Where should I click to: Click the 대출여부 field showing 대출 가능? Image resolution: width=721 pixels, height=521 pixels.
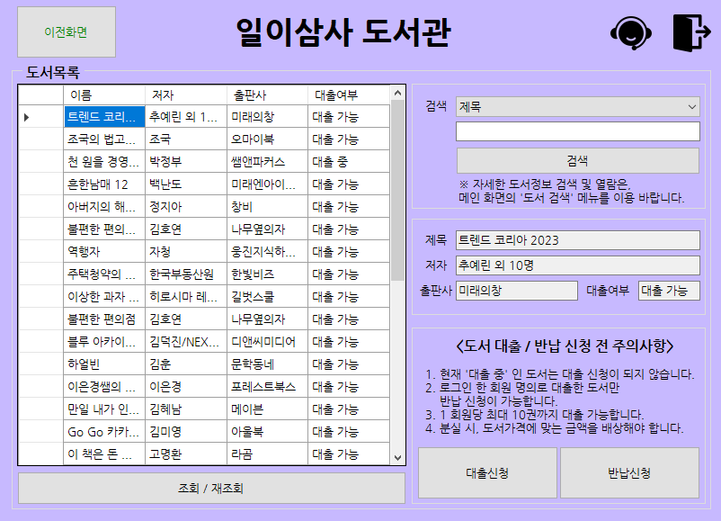[668, 291]
